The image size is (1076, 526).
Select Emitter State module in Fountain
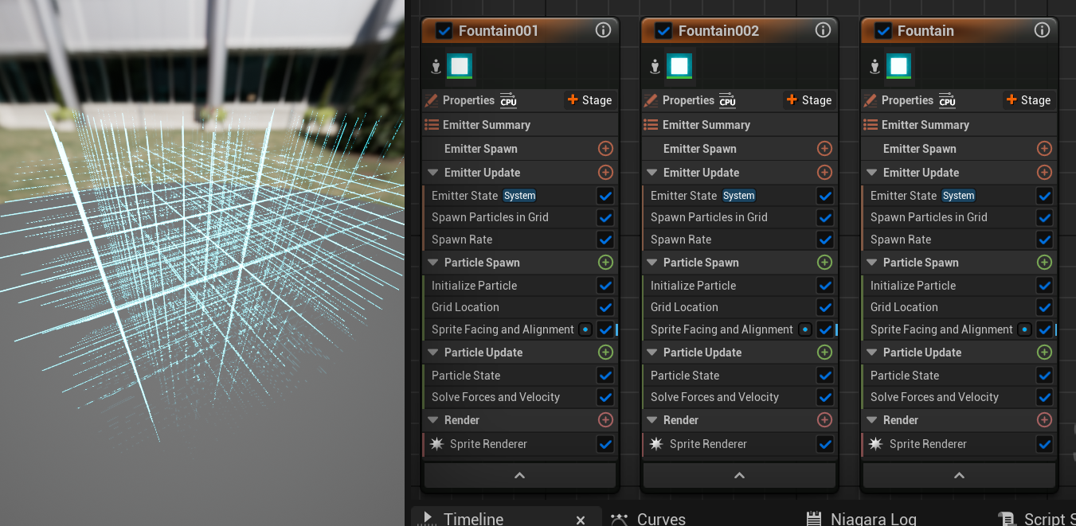click(903, 196)
